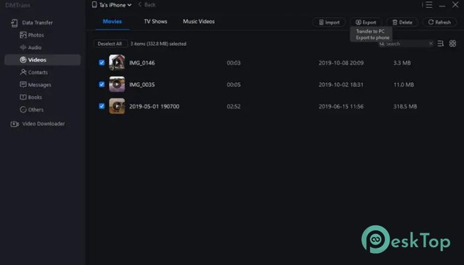The height and width of the screenshot is (265, 464).
Task: Click the Back button
Action: (146, 5)
